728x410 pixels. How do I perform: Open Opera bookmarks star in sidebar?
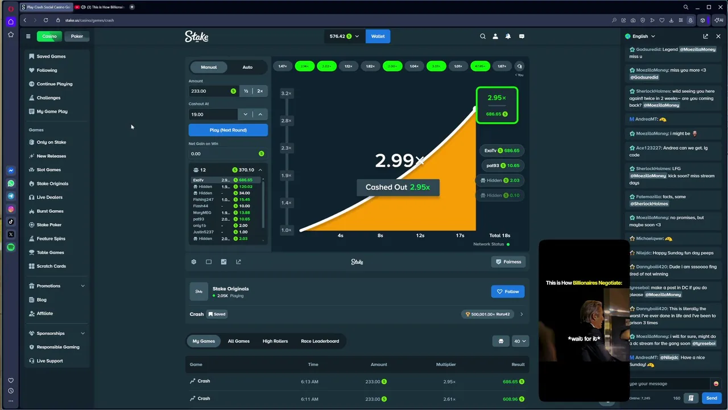point(11,35)
